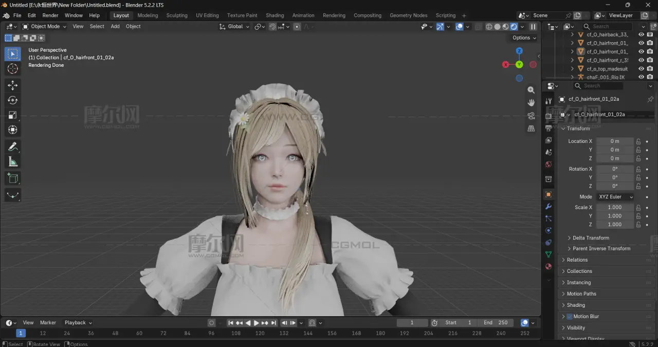The width and height of the screenshot is (658, 347).
Task: Activate the Annotate pencil tool
Action: point(13,147)
